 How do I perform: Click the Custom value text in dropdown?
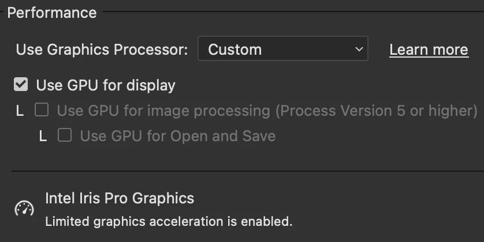tap(234, 50)
